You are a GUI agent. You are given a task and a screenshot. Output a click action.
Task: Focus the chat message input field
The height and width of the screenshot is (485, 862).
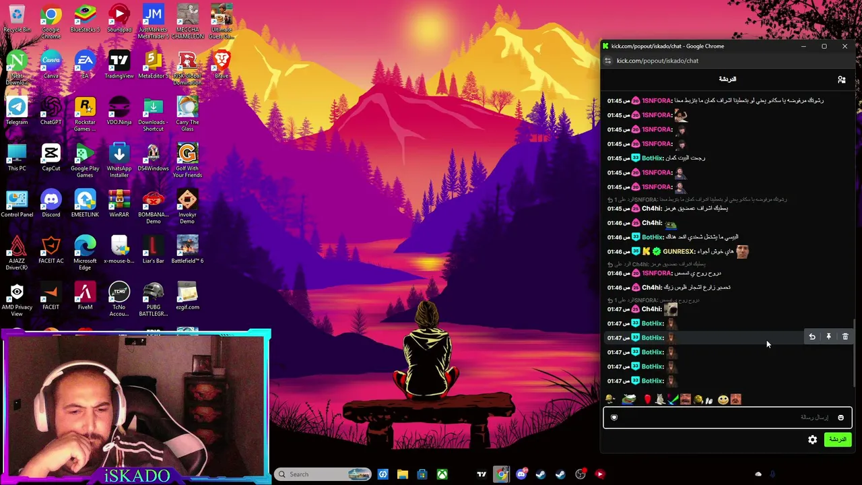[727, 418]
